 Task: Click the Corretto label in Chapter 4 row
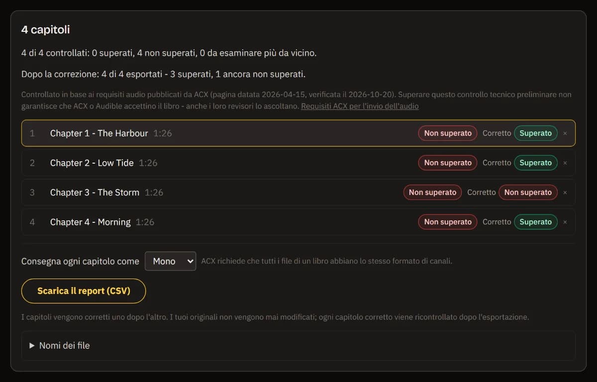point(497,222)
